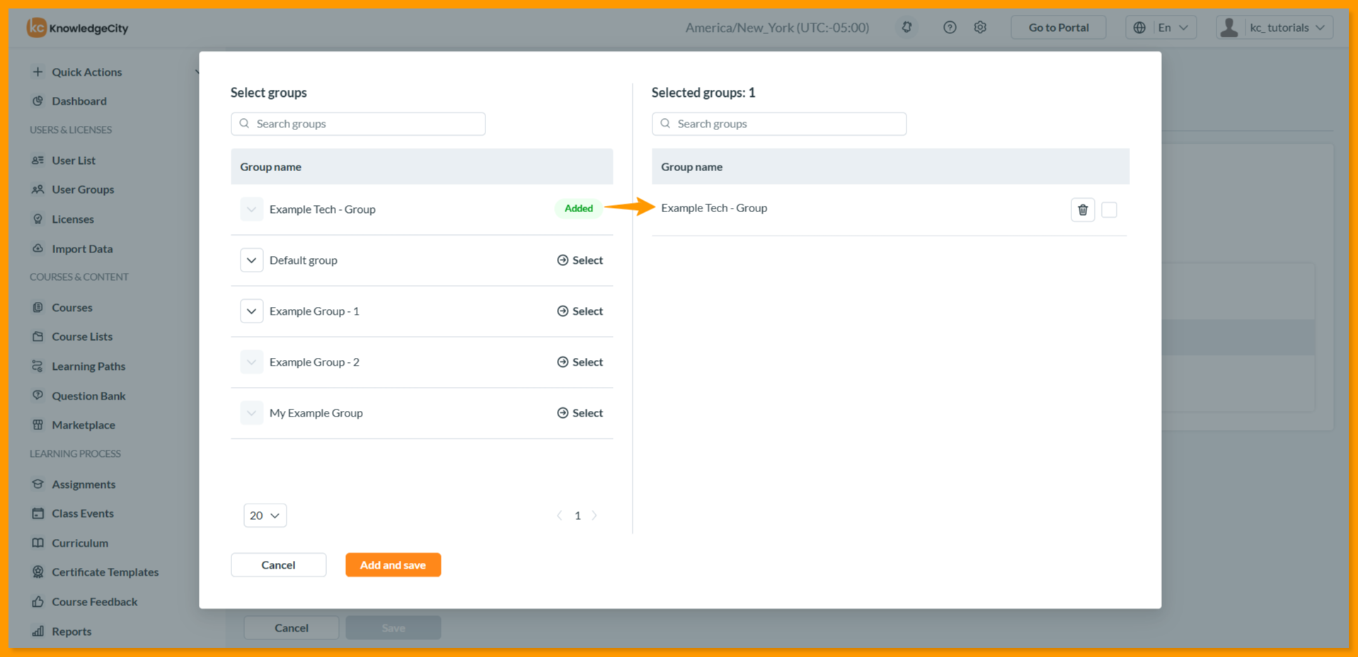Click the Added badge on Example Tech - Group
This screenshot has height=657, width=1358.
coord(578,209)
